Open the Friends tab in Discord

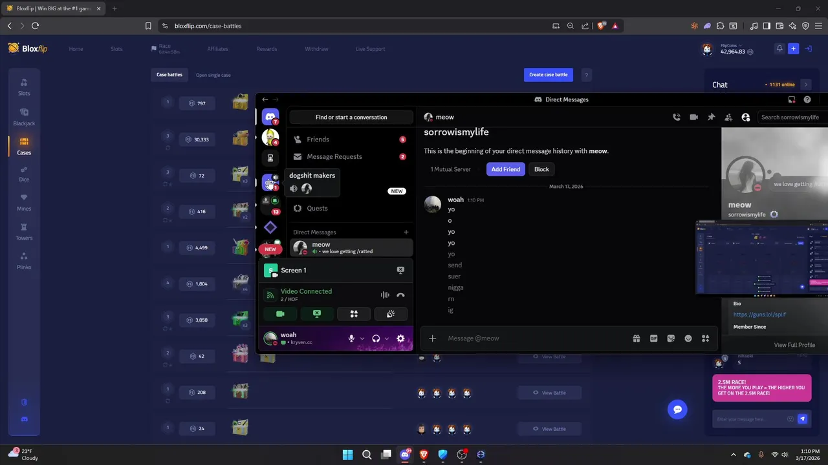(351, 139)
